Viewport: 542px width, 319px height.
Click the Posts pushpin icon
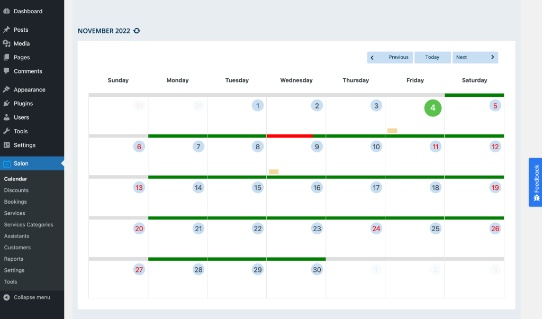click(6, 30)
